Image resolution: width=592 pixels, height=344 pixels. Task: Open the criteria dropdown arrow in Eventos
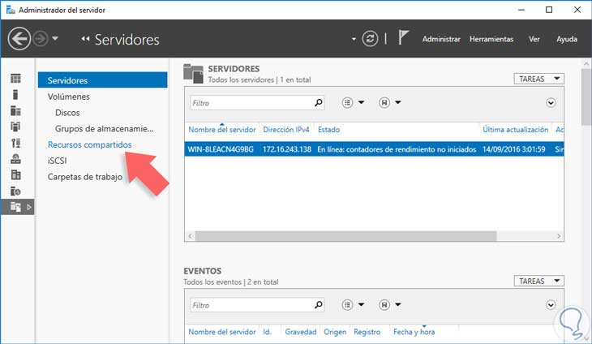tap(362, 305)
